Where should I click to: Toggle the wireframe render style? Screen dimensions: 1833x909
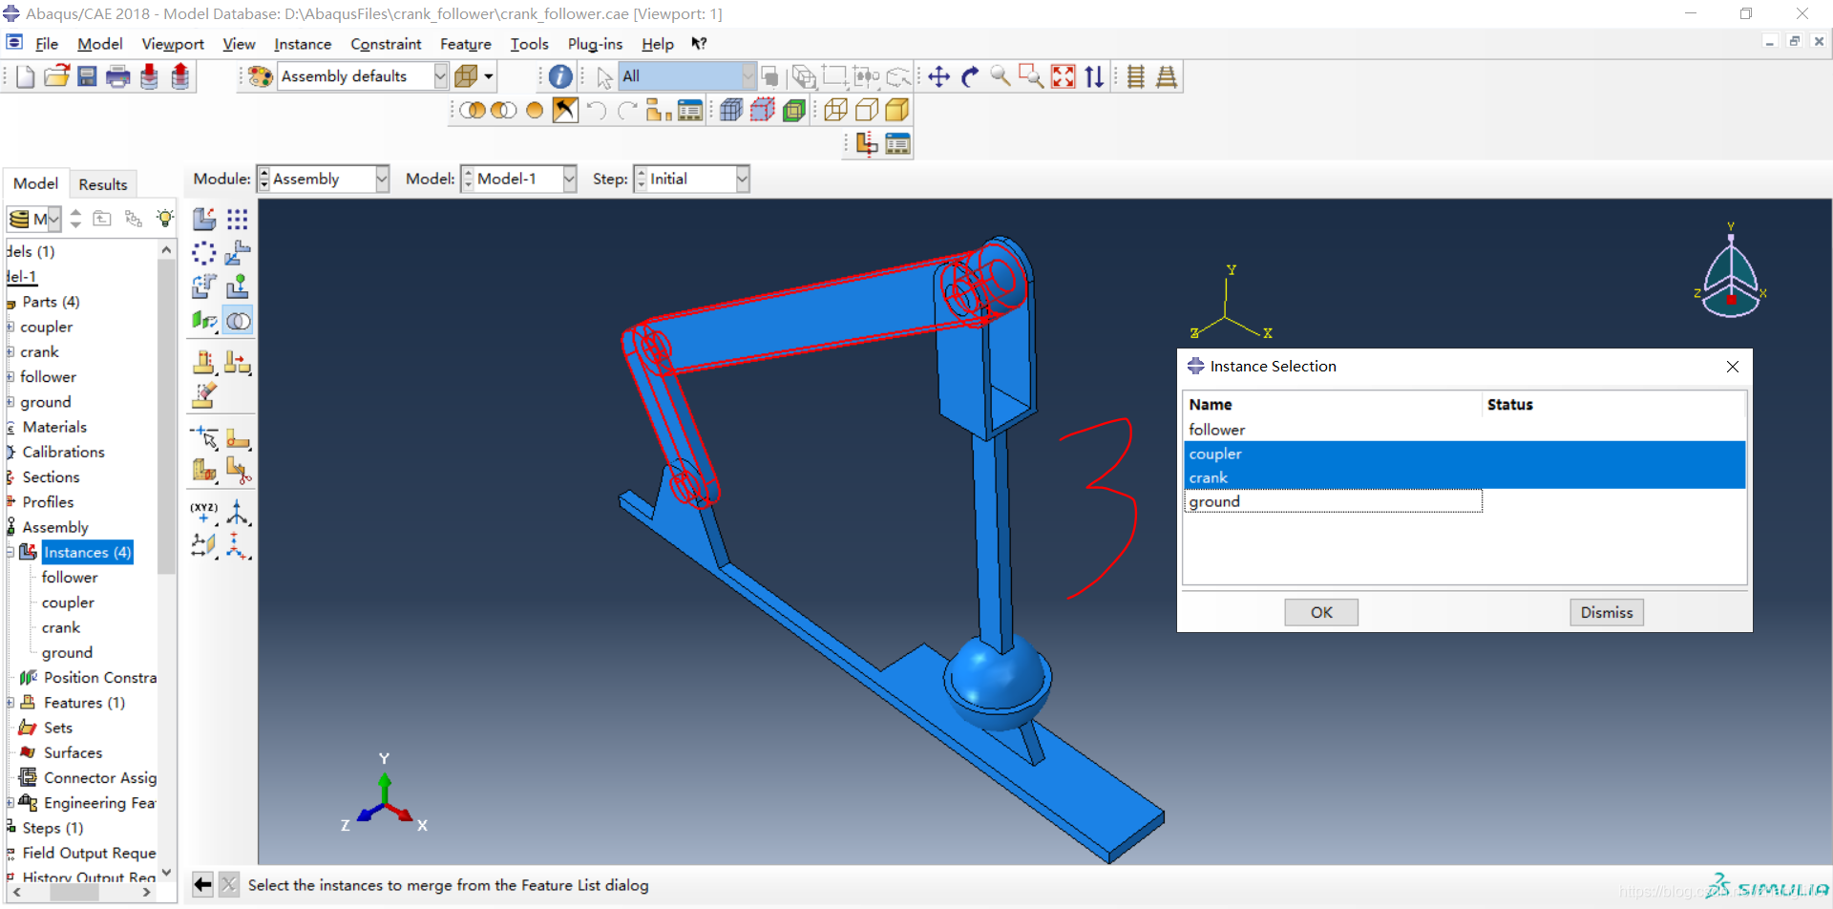[835, 110]
